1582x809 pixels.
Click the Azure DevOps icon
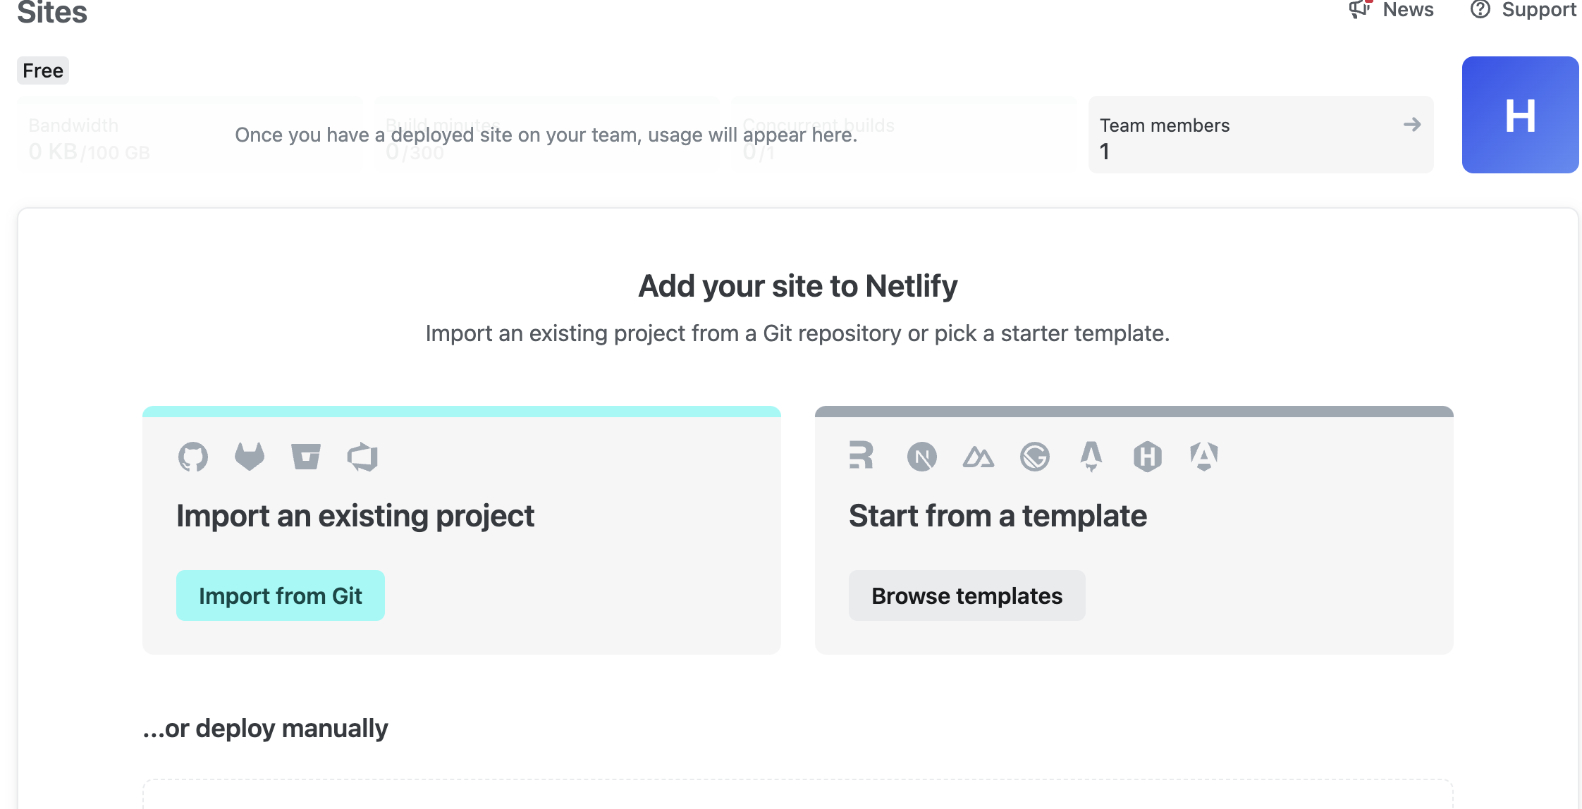(362, 457)
